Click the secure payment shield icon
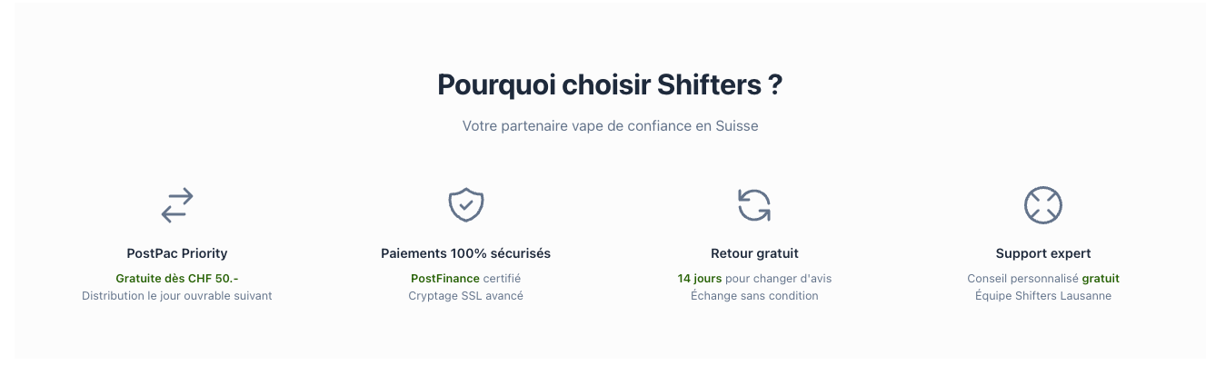 (x=465, y=205)
